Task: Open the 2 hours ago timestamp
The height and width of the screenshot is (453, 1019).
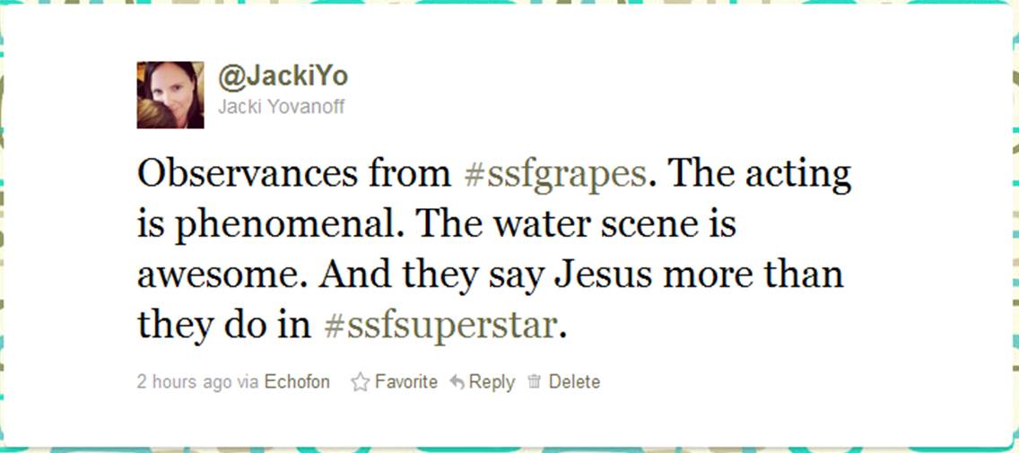Action: [184, 382]
